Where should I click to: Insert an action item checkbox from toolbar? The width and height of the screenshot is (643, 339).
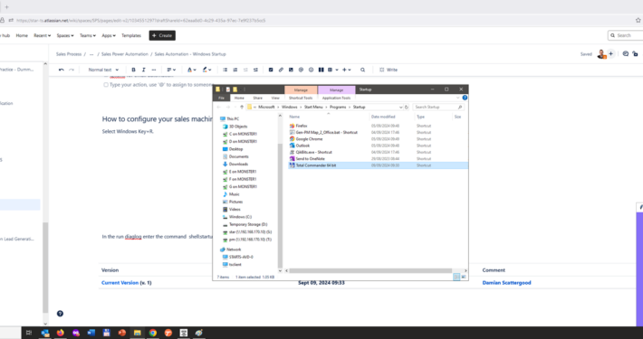[271, 70]
